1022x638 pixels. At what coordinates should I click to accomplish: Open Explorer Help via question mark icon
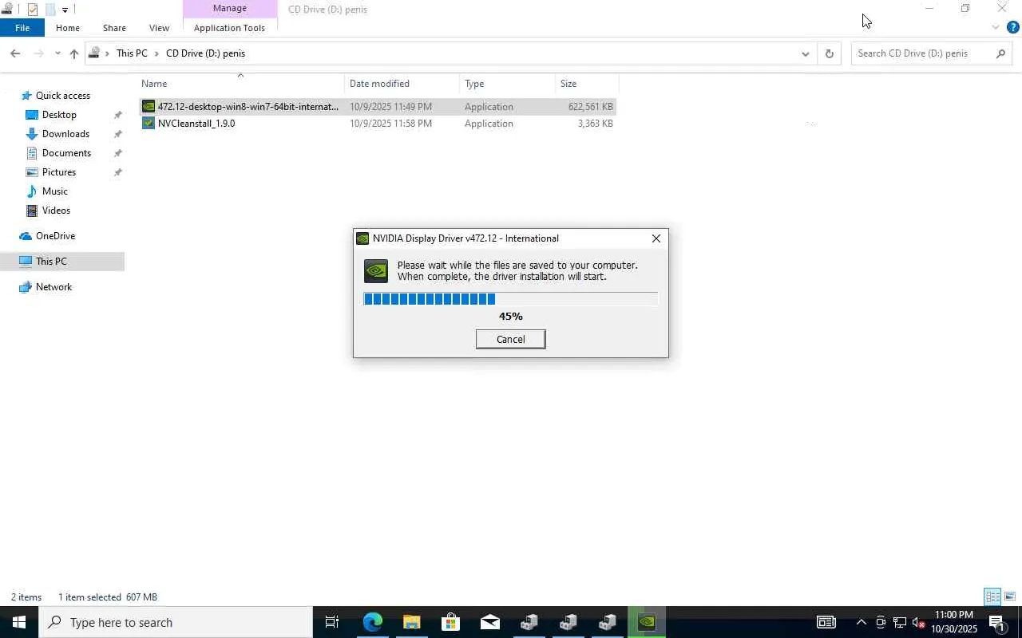[1012, 28]
